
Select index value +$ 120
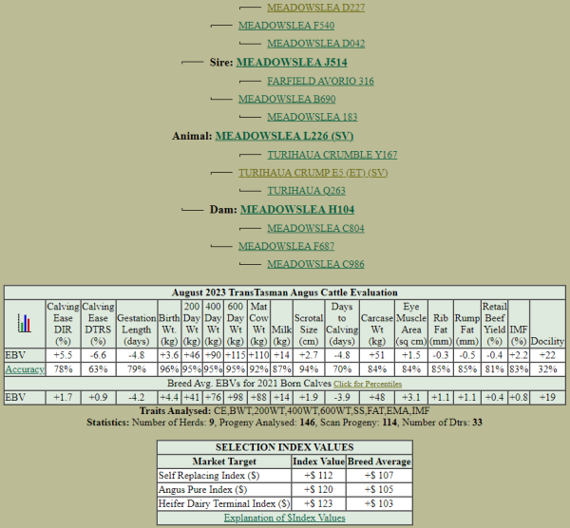(x=319, y=489)
